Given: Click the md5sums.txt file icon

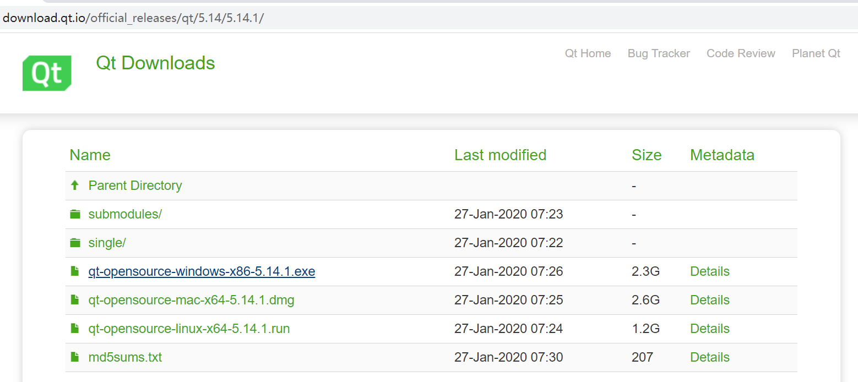Looking at the screenshot, I should (x=75, y=357).
